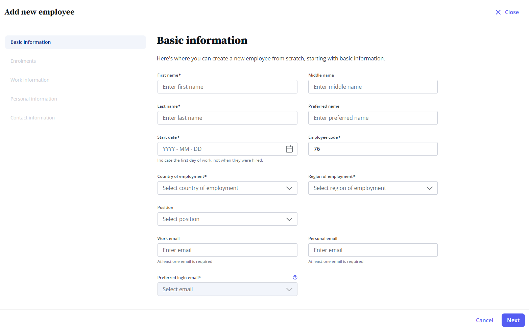Click the 'Position' field label
Image resolution: width=529 pixels, height=329 pixels.
coord(165,208)
